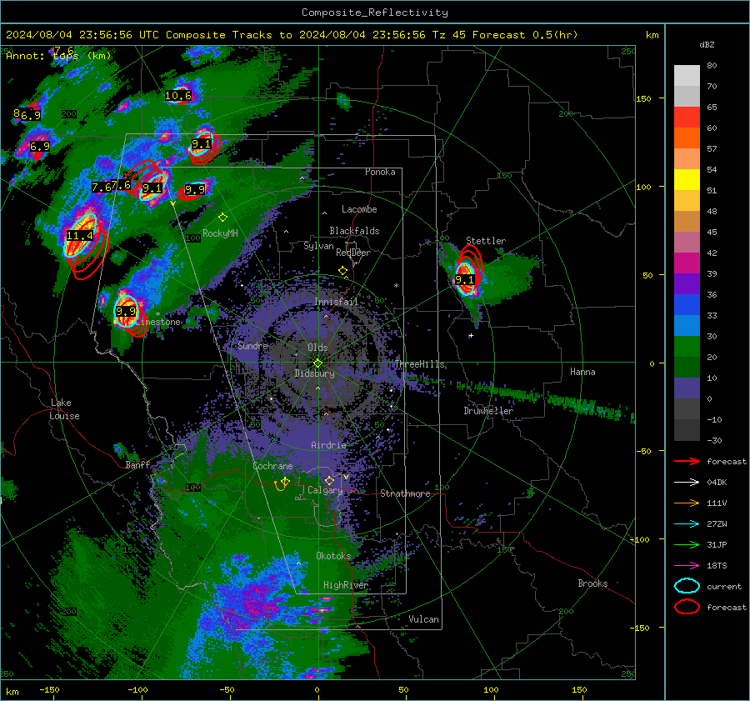Screen dimensions: 750x701
Task: Click the Blackfalds town label
Action: point(354,231)
